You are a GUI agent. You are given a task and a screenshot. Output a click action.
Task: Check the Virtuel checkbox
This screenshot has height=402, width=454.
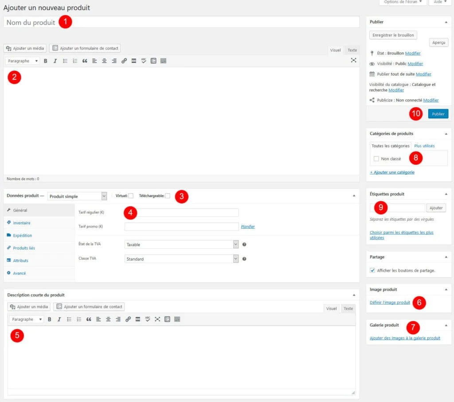131,196
